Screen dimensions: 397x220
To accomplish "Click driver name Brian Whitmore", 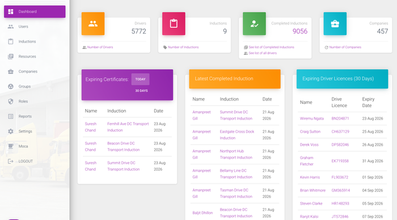I will [312, 191].
